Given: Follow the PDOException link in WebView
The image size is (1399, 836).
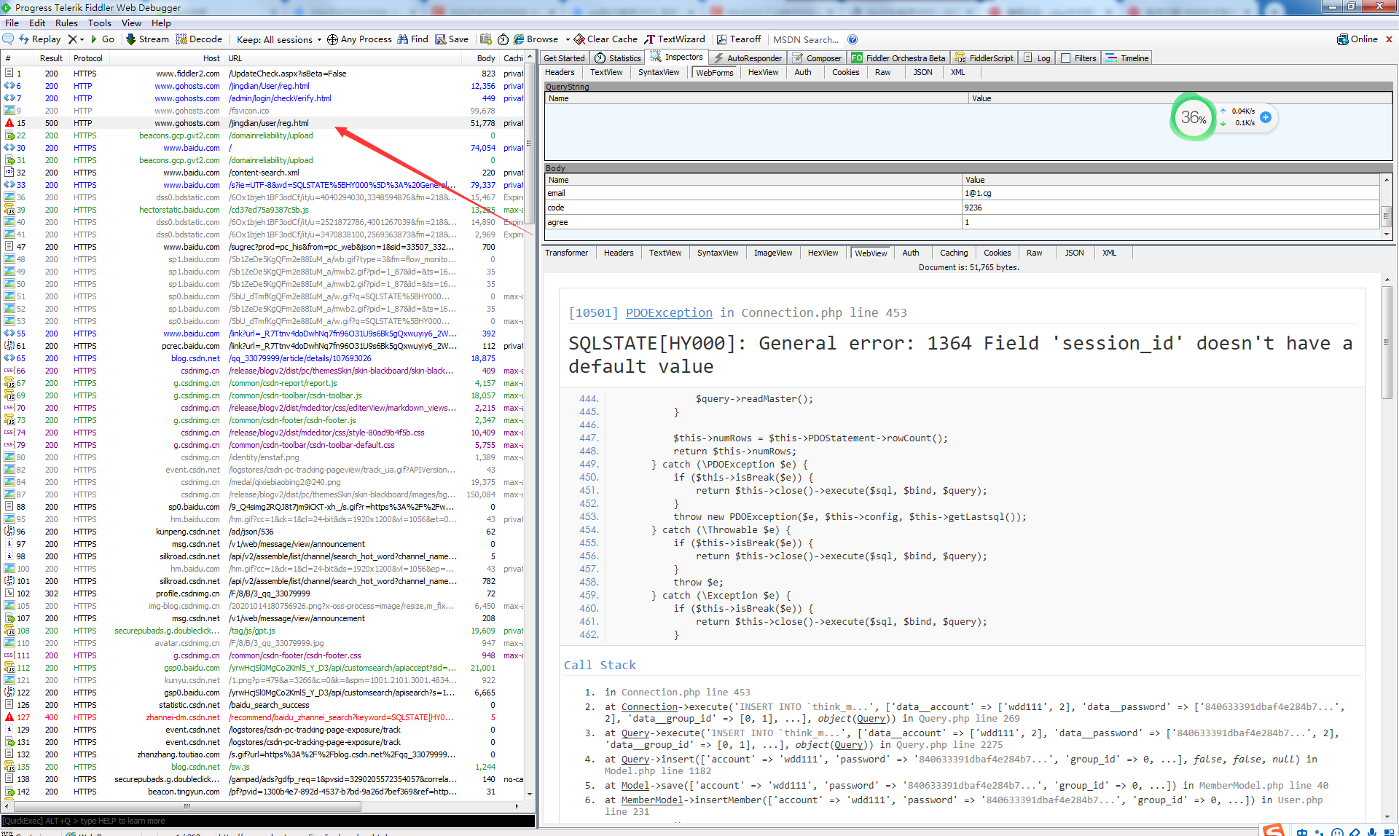Looking at the screenshot, I should [669, 312].
